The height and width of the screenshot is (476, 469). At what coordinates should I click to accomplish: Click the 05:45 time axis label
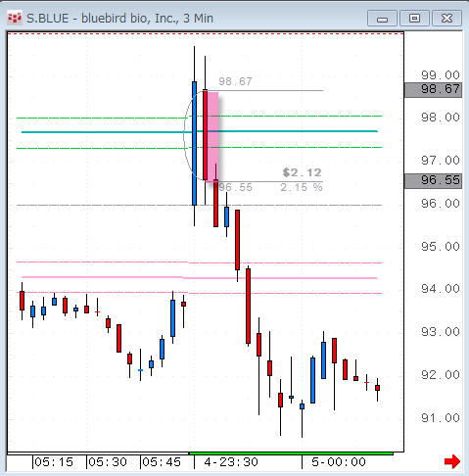pos(162,462)
